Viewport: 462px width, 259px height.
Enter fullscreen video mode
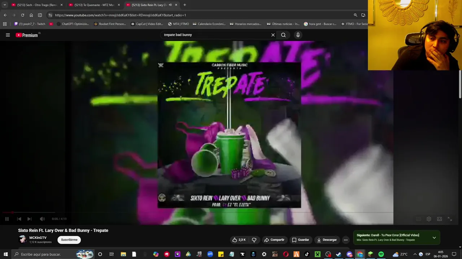[x=450, y=219]
